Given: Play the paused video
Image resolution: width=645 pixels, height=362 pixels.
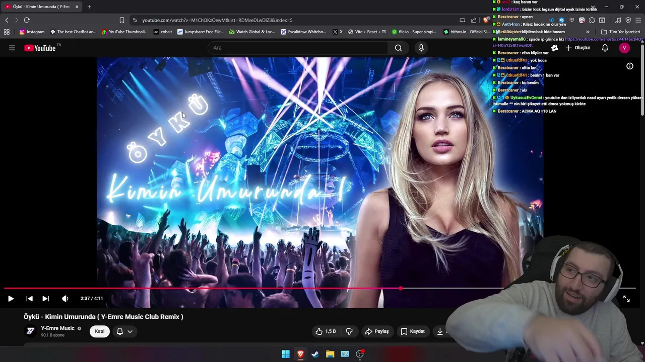Looking at the screenshot, I should [11, 299].
